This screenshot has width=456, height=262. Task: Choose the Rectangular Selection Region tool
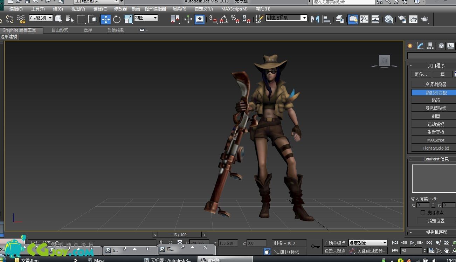(81, 19)
